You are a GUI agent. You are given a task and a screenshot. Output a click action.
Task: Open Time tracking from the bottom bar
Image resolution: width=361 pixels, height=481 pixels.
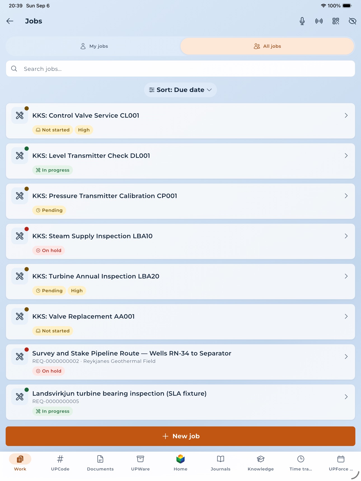[x=301, y=463]
